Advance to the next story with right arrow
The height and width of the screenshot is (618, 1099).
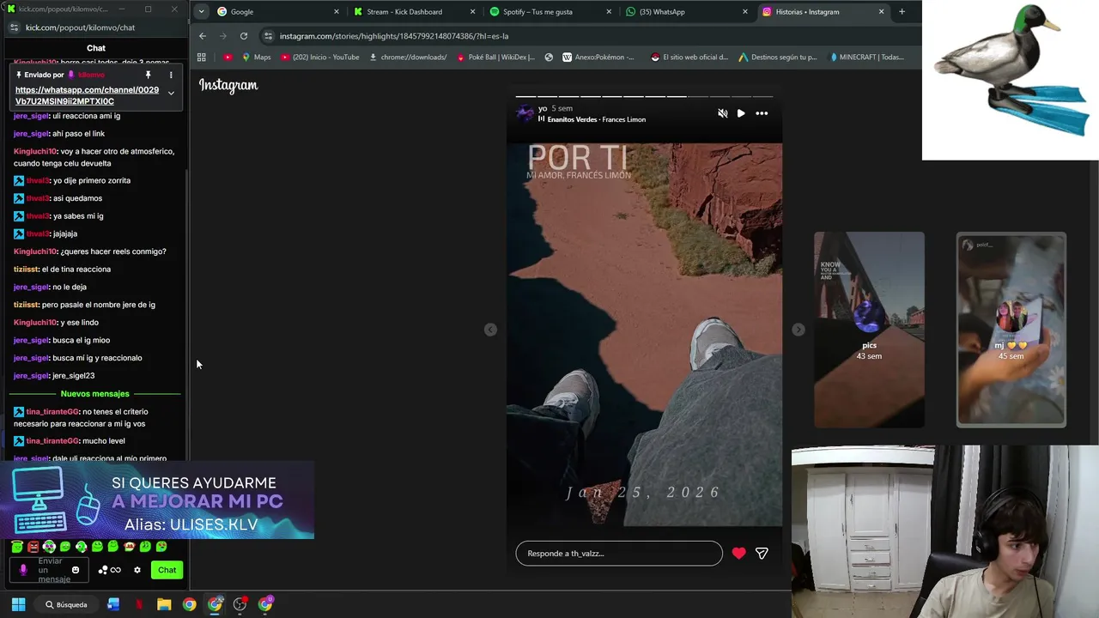798,330
